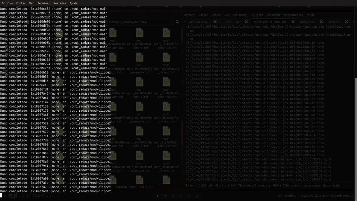
Task: Close the dumper.sh editor tab
Action: coord(321,22)
